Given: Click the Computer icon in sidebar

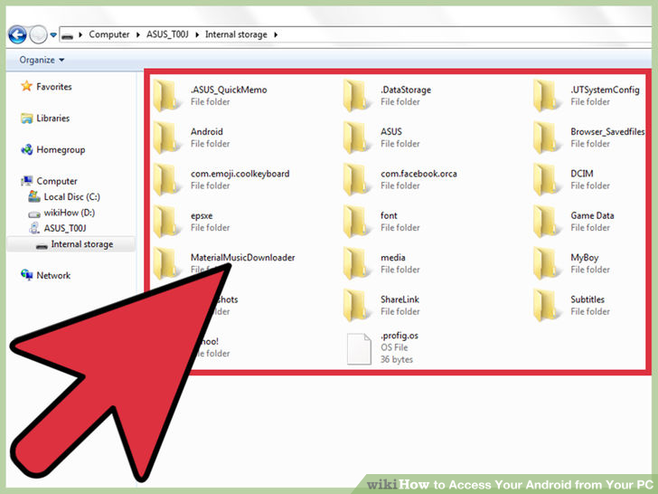Looking at the screenshot, I should tap(27, 181).
